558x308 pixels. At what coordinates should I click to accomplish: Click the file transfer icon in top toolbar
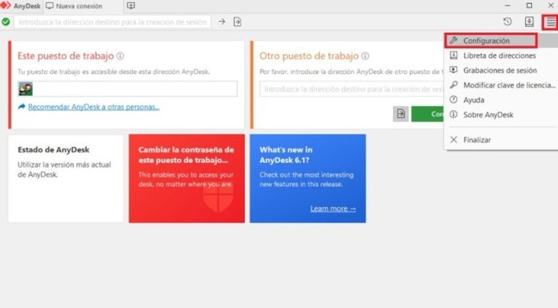237,22
